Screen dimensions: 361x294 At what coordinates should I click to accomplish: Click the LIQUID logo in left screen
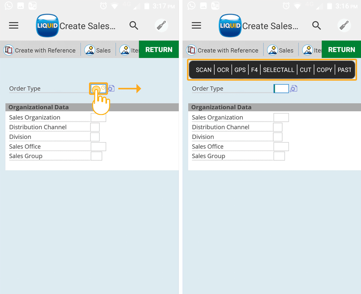pos(47,26)
